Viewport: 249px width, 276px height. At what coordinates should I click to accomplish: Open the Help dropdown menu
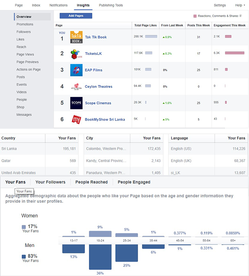pyautogui.click(x=240, y=5)
